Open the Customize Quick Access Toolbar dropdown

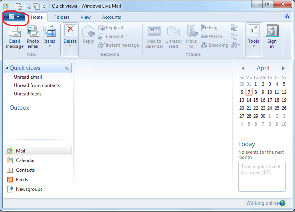44,6
